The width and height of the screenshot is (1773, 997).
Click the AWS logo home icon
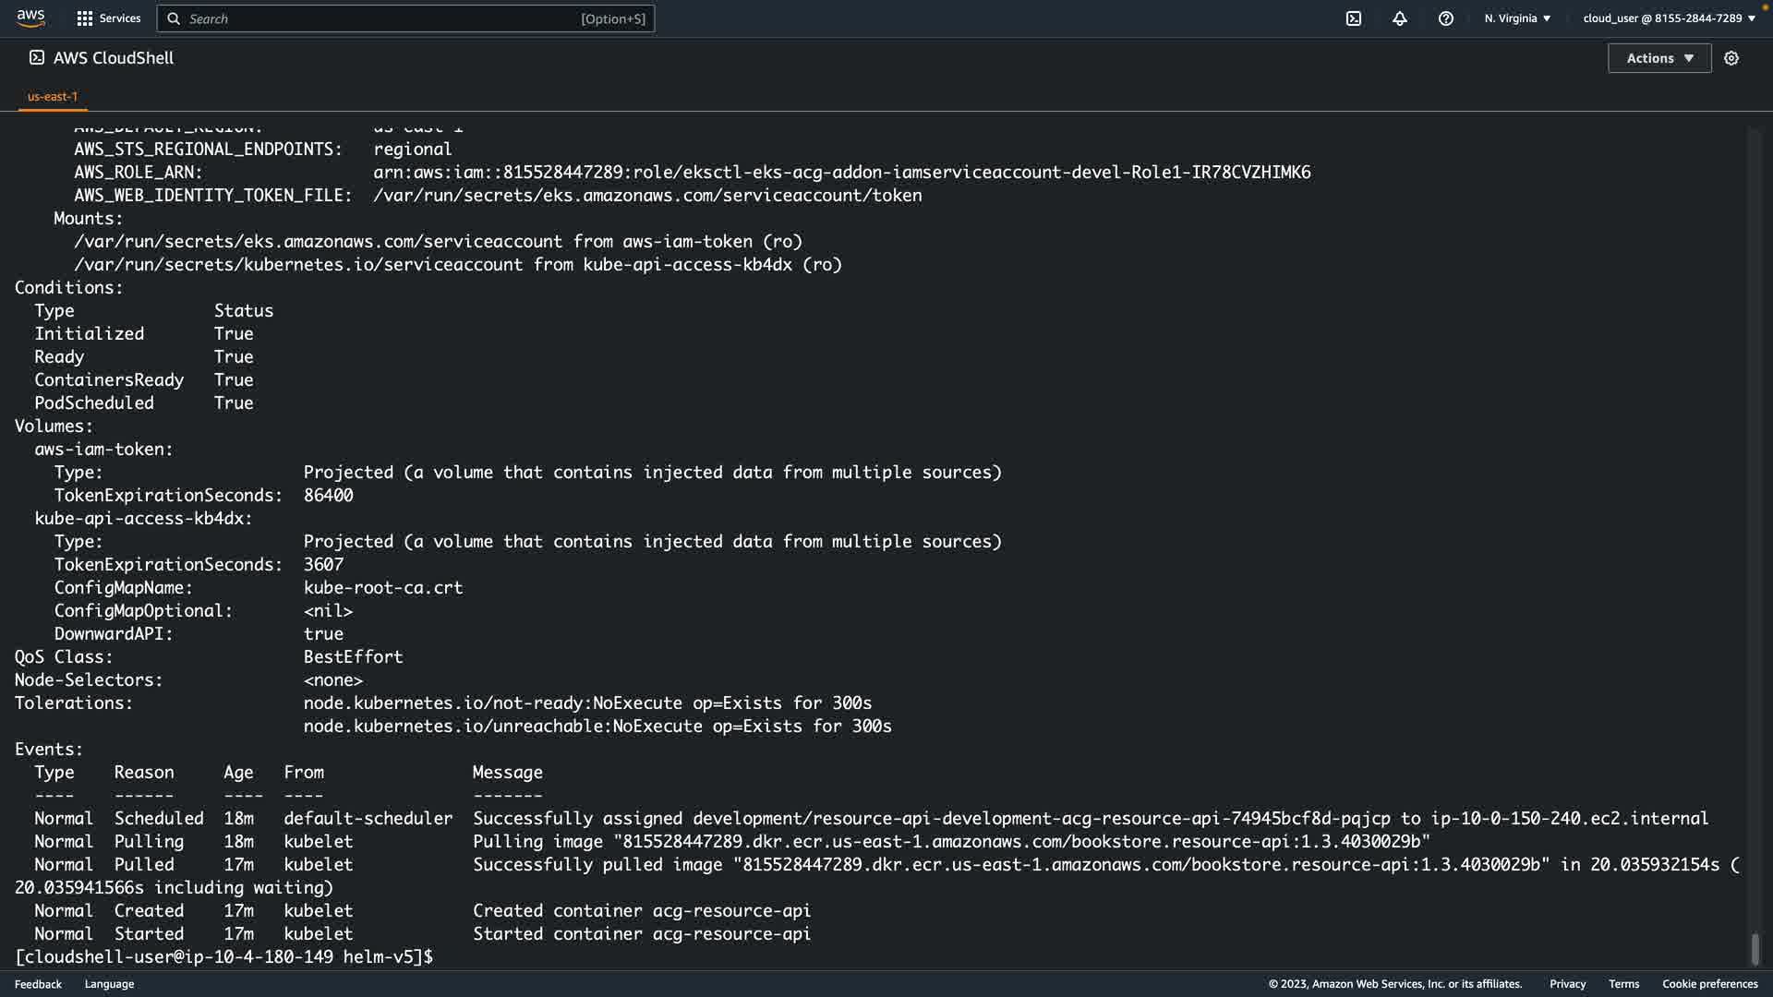[30, 18]
